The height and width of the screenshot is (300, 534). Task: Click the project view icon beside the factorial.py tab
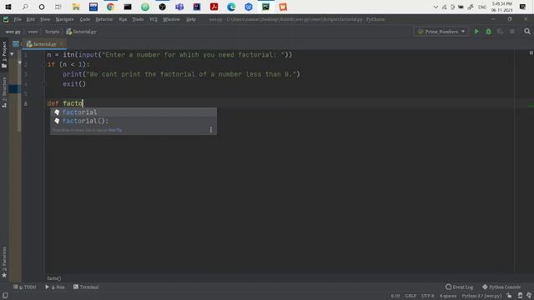pos(16,44)
